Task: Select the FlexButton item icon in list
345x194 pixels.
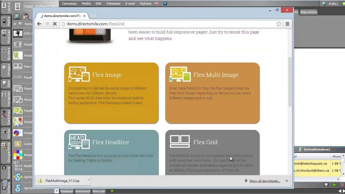Action: [x=18, y=78]
